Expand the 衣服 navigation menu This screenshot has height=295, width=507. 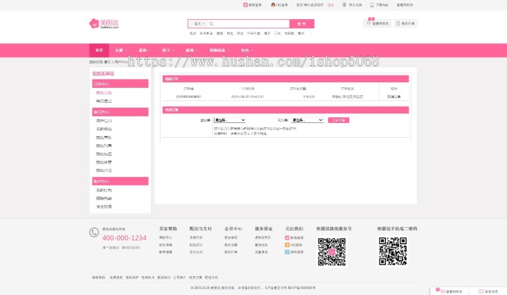pyautogui.click(x=121, y=50)
